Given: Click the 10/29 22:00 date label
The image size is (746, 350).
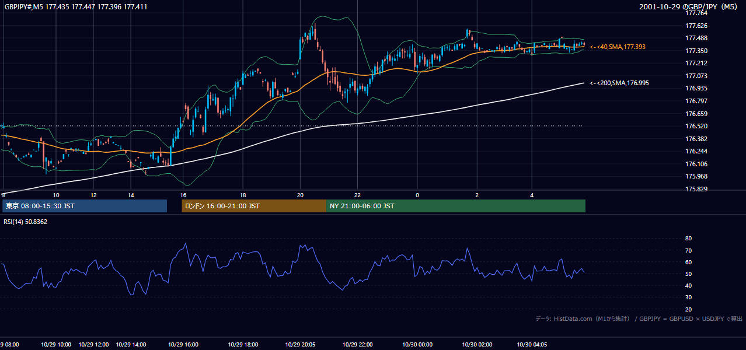Looking at the screenshot, I should [x=357, y=345].
